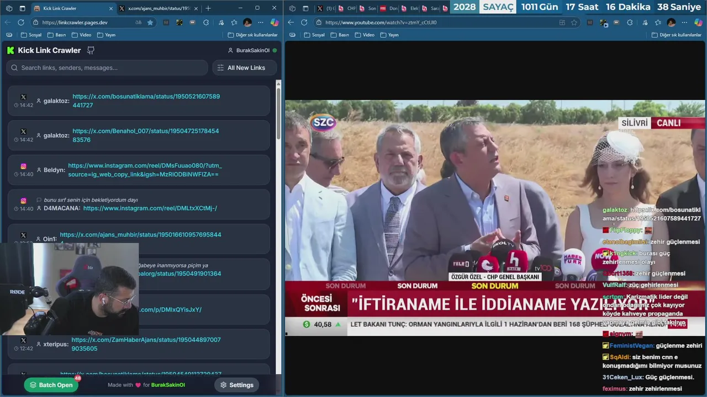Click the Batch Open button
The image size is (707, 397).
pos(51,385)
